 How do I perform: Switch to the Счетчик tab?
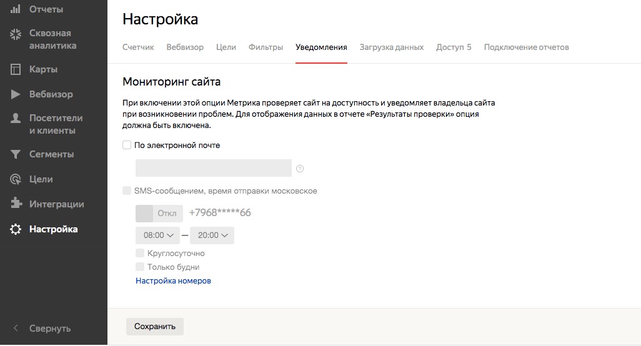(x=138, y=47)
